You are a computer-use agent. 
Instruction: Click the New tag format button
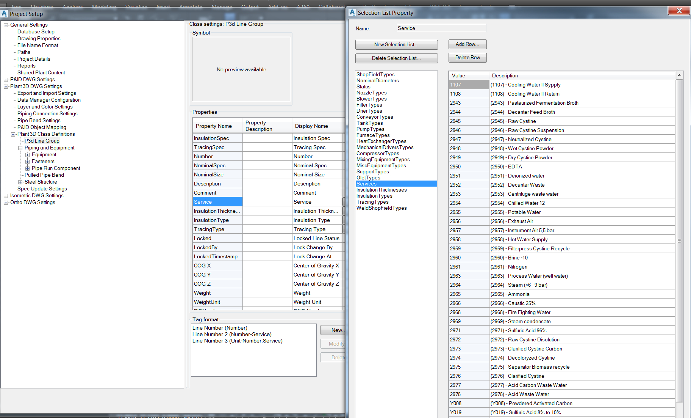333,330
